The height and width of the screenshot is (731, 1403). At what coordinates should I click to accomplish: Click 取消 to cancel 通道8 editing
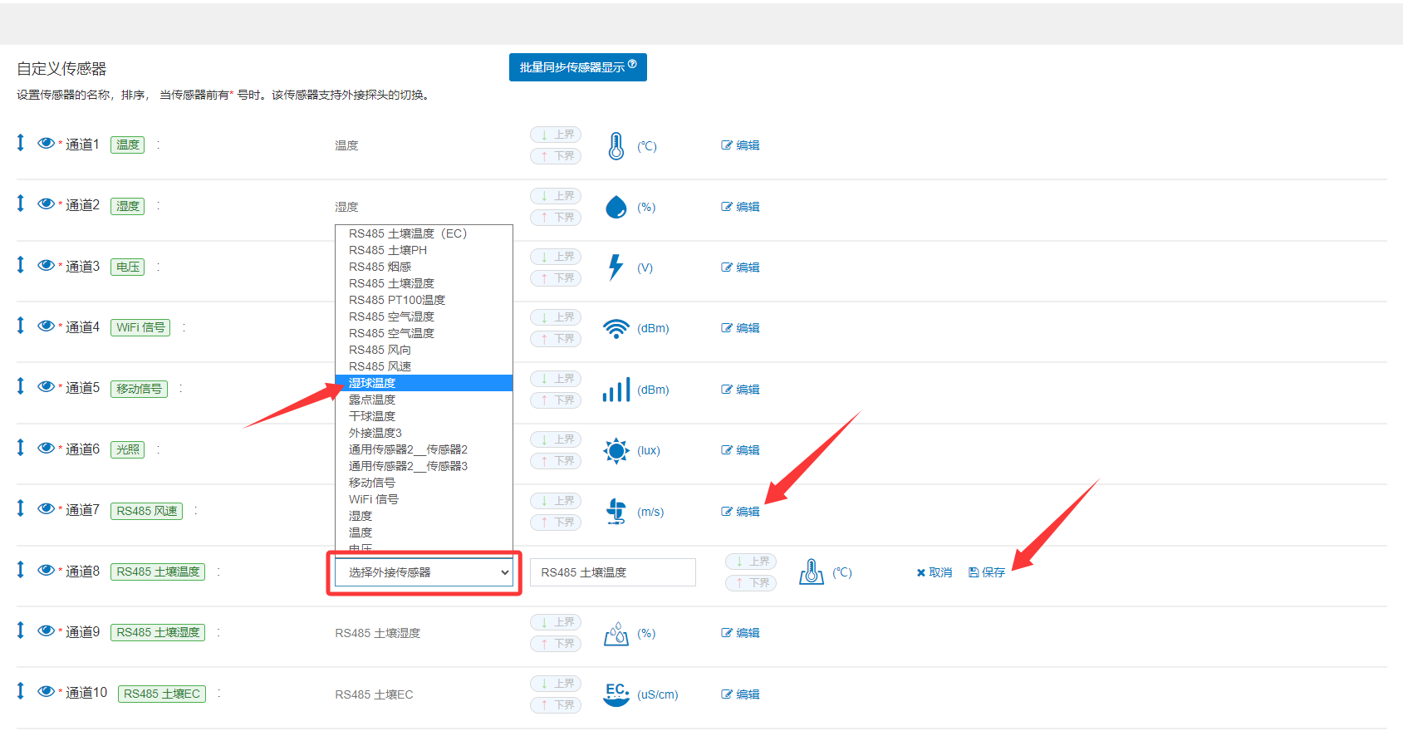pyautogui.click(x=935, y=572)
